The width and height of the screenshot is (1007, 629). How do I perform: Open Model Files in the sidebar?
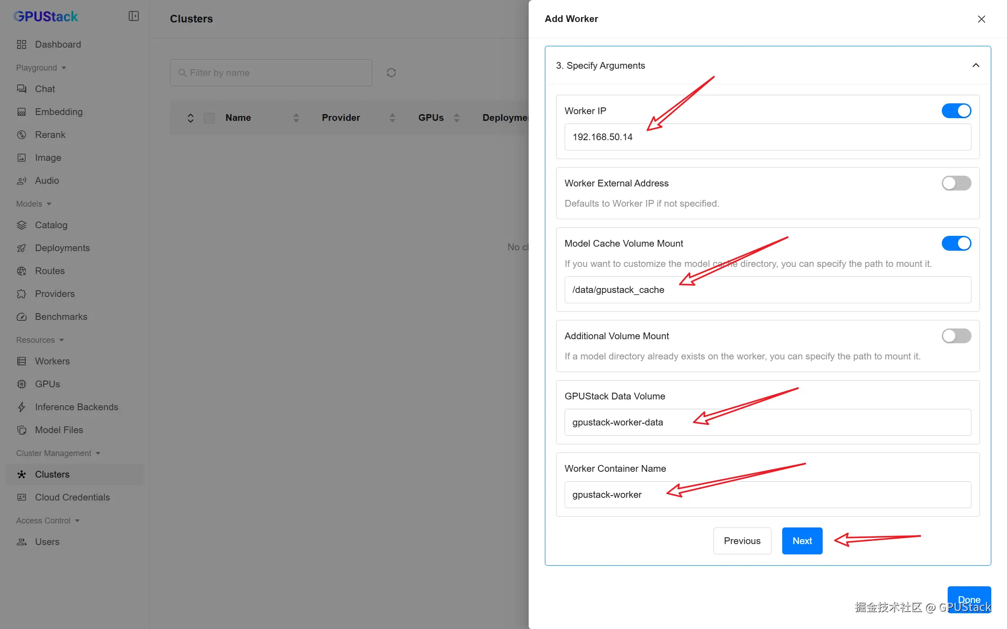(x=59, y=430)
